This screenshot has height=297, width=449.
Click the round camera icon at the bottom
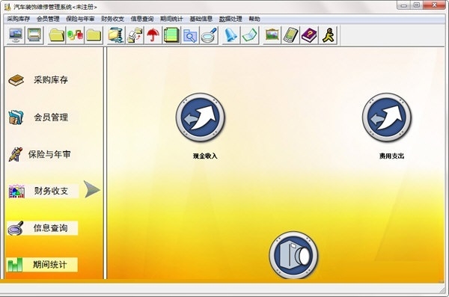point(293,255)
